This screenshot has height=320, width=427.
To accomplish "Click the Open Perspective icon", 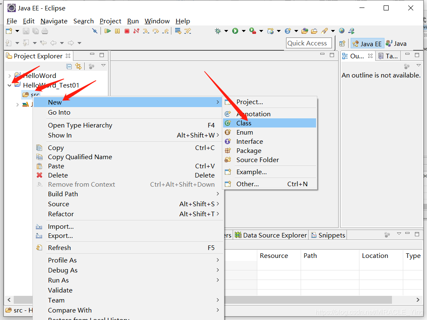I will 342,43.
